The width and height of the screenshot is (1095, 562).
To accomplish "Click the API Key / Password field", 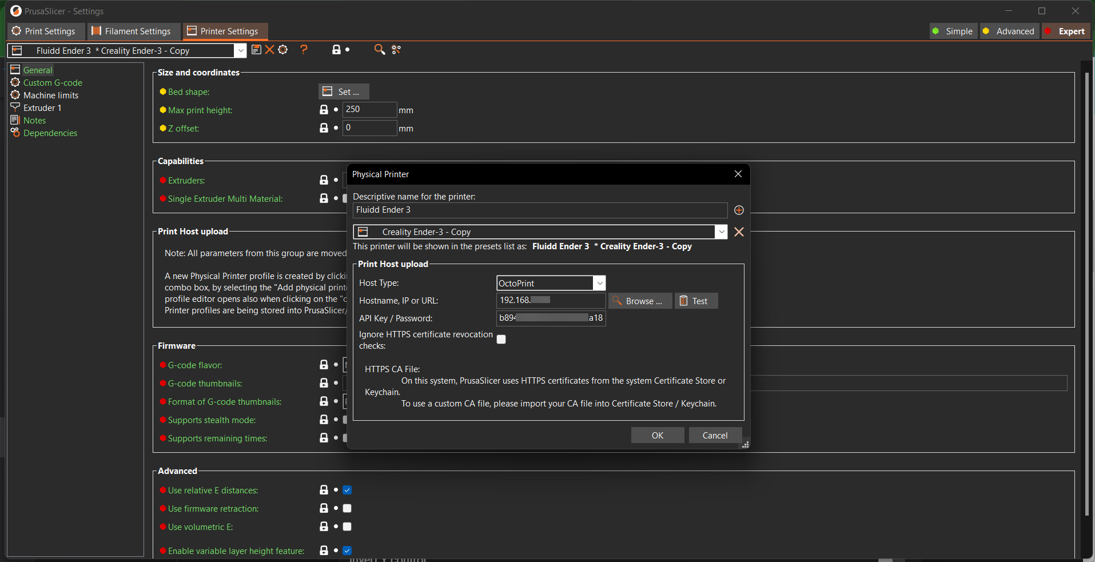I will tap(551, 318).
